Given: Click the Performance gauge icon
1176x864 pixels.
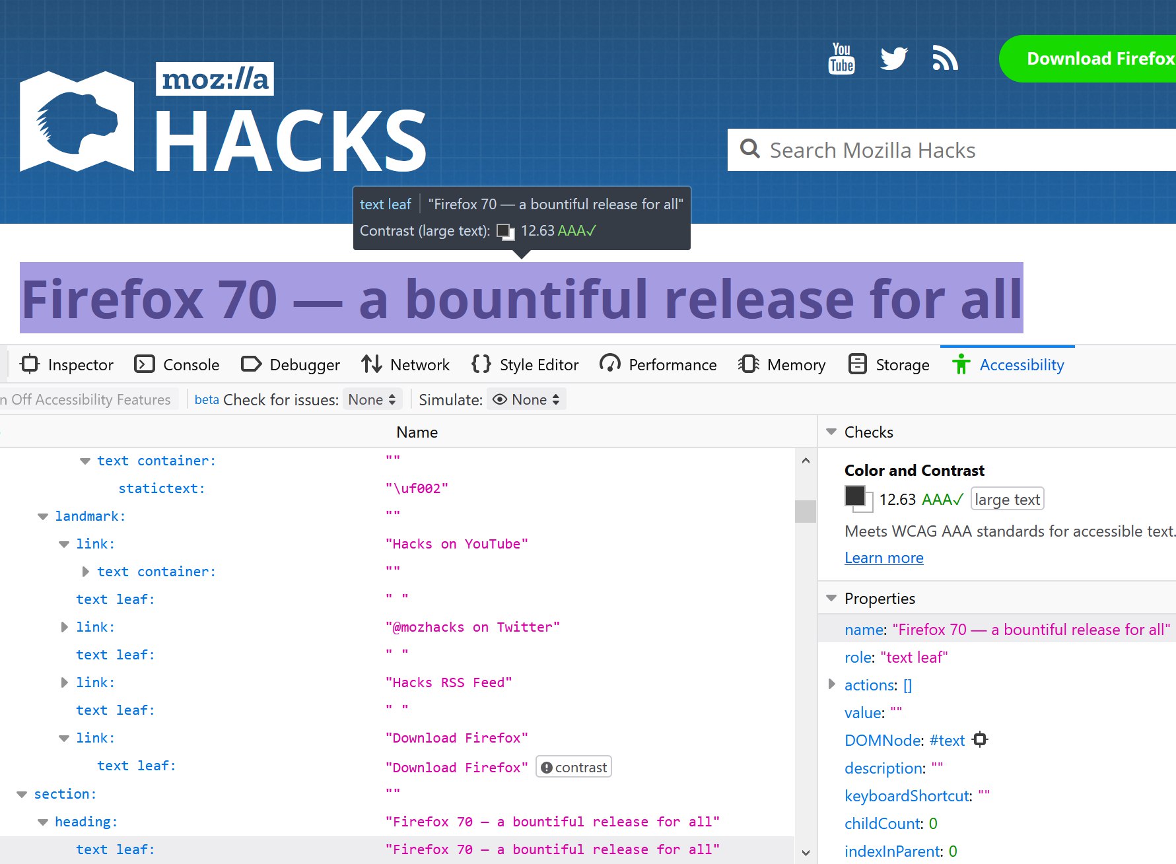Looking at the screenshot, I should (x=609, y=364).
